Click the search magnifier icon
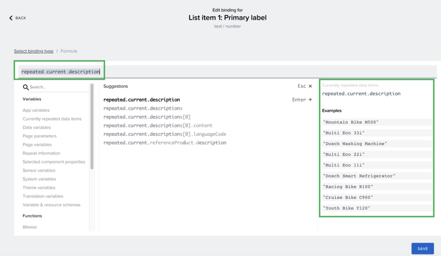This screenshot has width=441, height=256. point(26,87)
